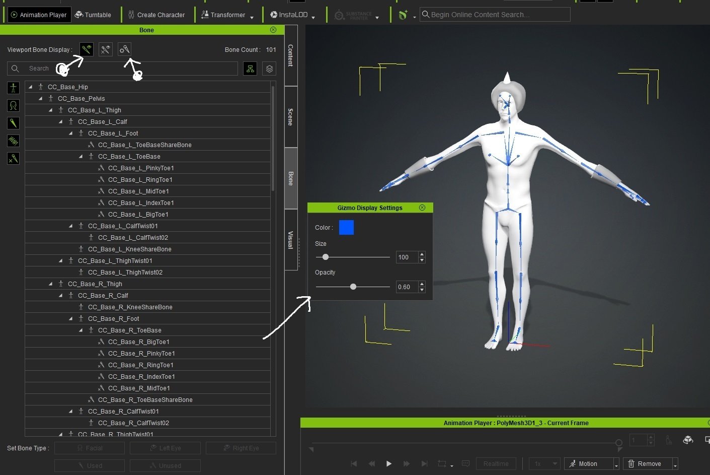Select the head bone filter icon
The image size is (710, 475).
(14, 105)
